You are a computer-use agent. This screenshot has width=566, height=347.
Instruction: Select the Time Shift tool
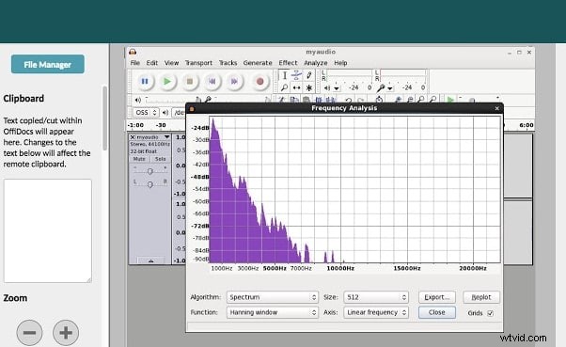(x=296, y=87)
